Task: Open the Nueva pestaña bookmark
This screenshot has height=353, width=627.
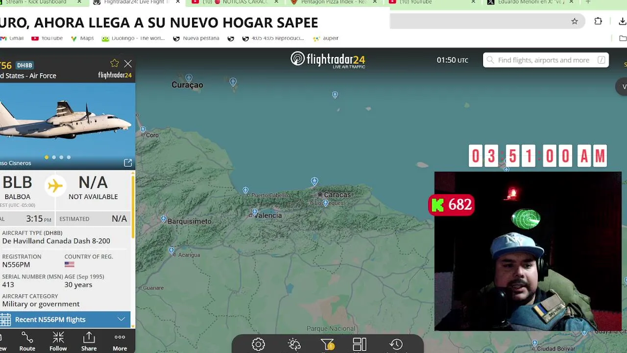Action: (x=196, y=38)
